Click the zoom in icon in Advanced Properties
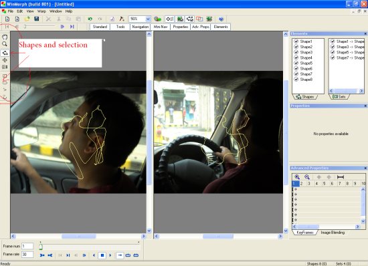The image size is (368, 266). click(297, 177)
